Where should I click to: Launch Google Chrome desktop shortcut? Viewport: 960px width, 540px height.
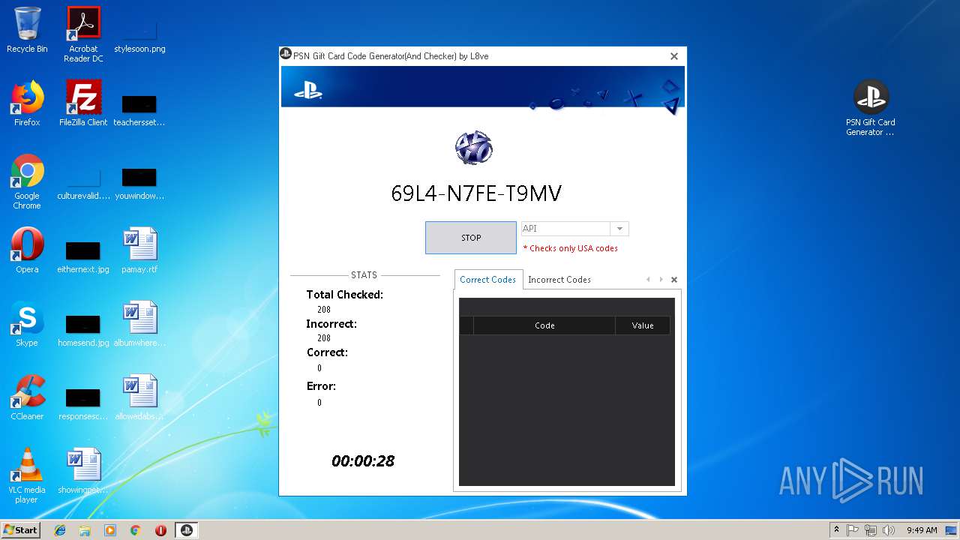pyautogui.click(x=27, y=181)
